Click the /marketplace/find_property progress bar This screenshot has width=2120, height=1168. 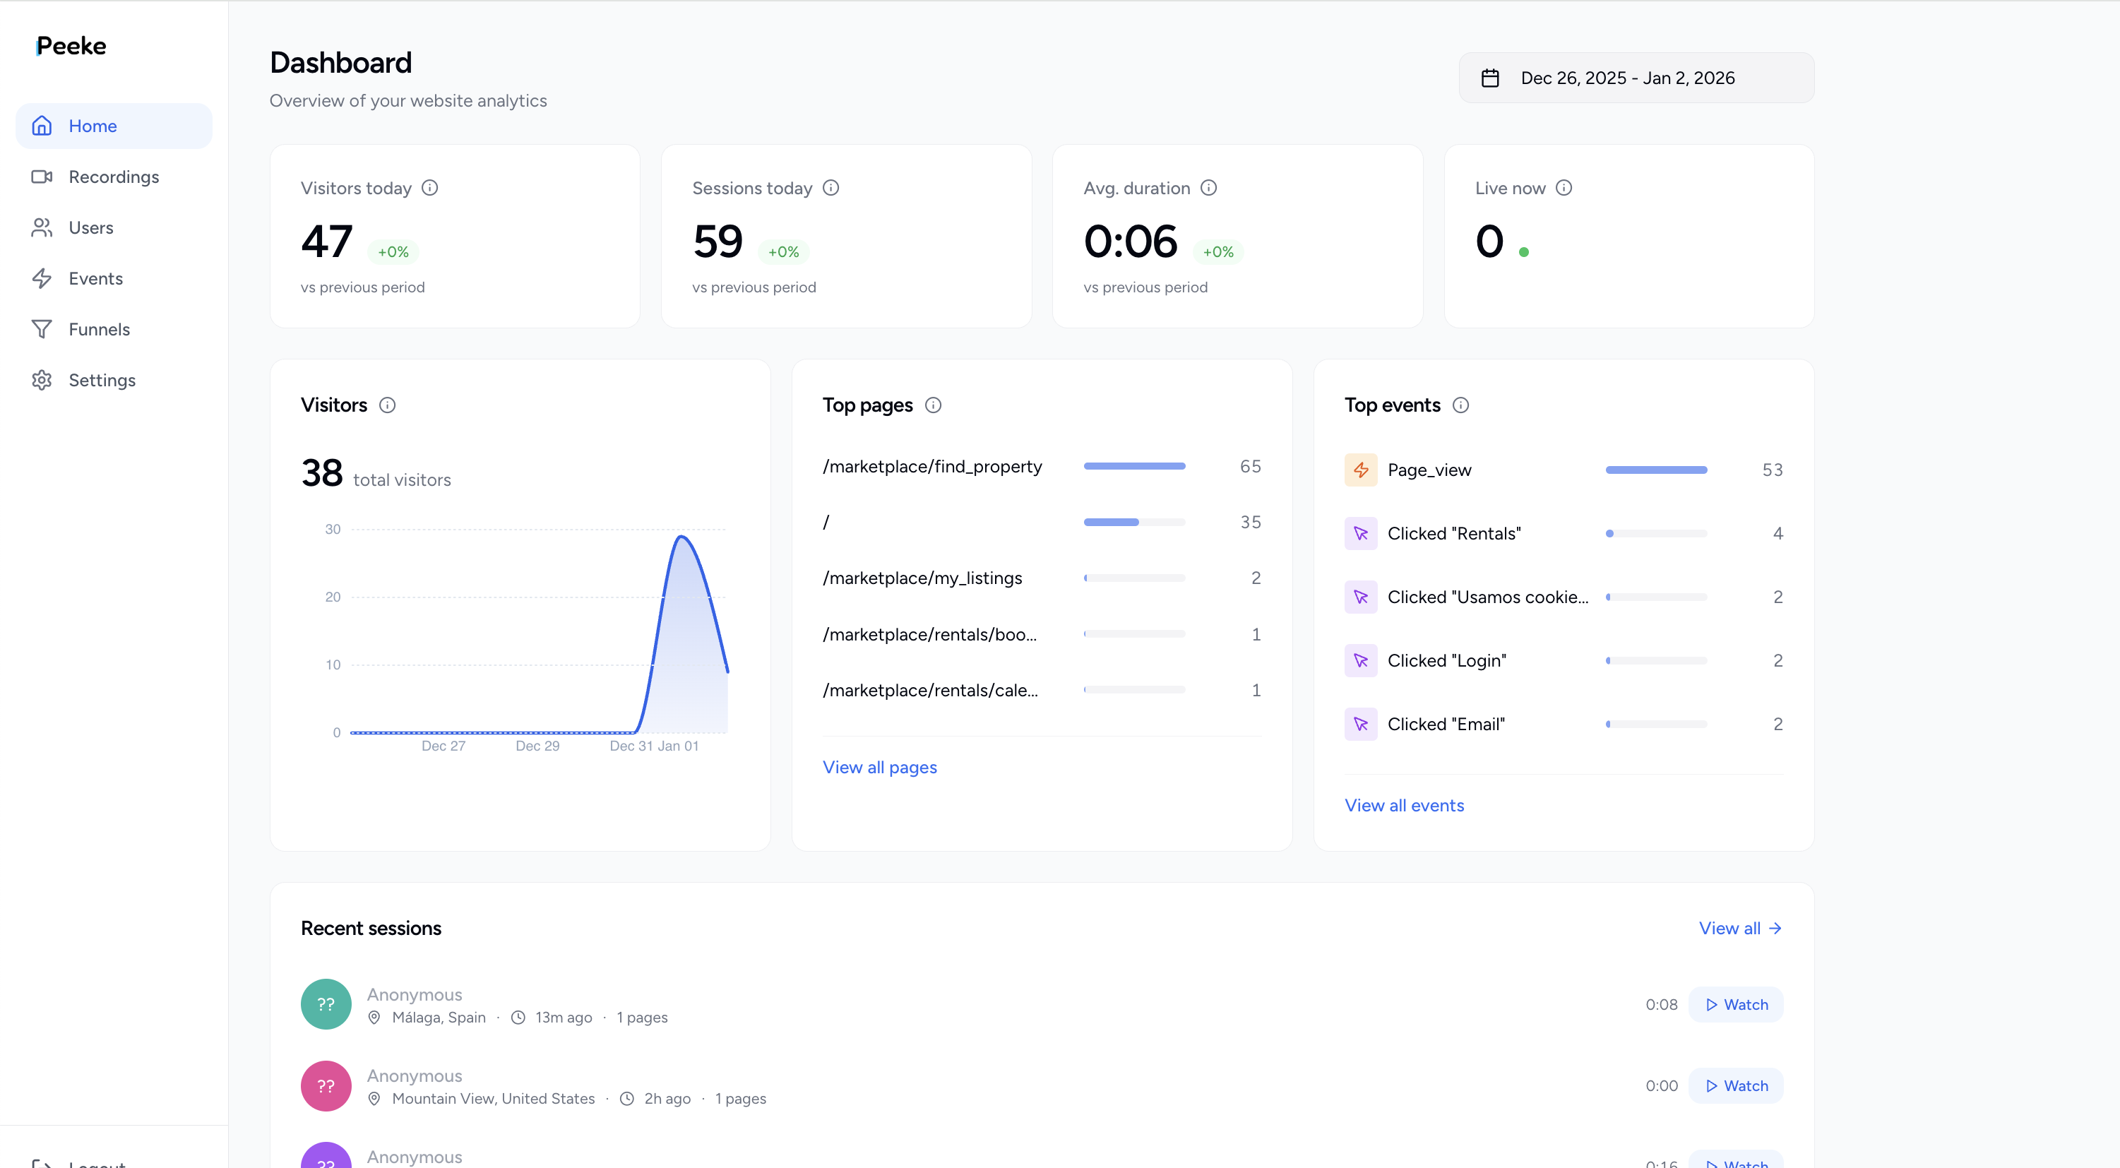click(x=1134, y=467)
